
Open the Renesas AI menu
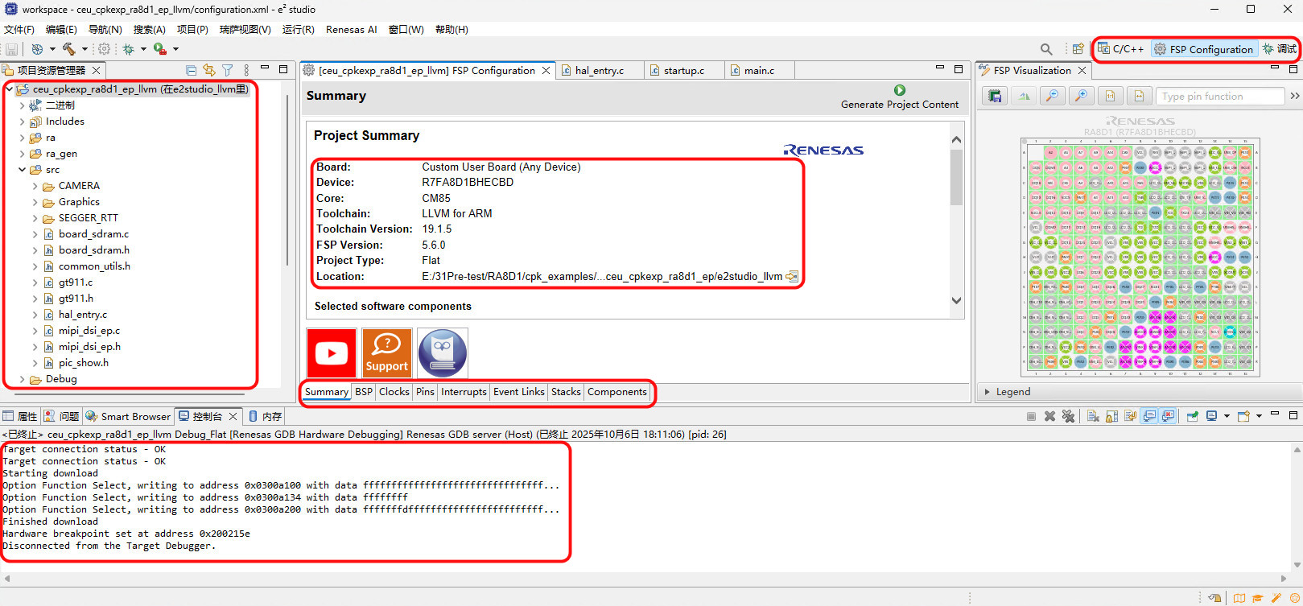[351, 30]
